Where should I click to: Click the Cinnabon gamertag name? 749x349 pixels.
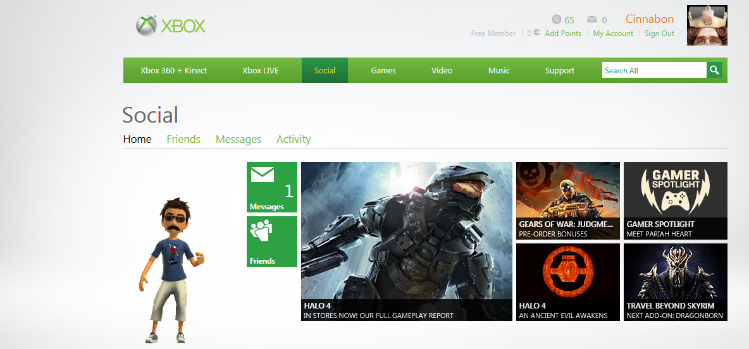[650, 19]
